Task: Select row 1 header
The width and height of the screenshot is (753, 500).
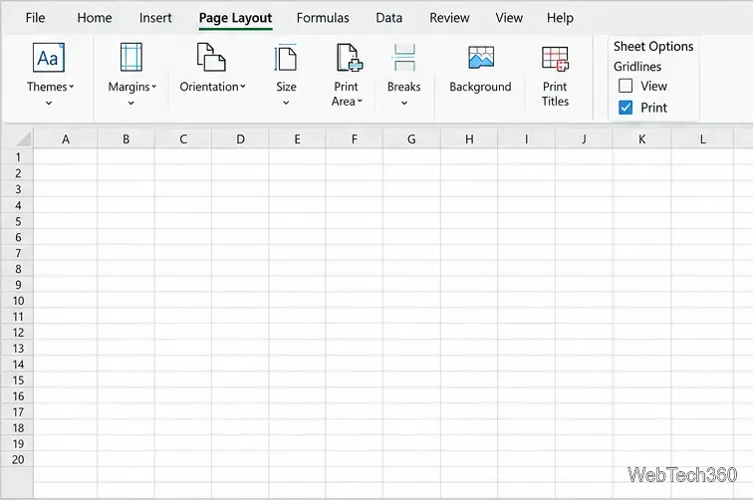Action: point(18,157)
